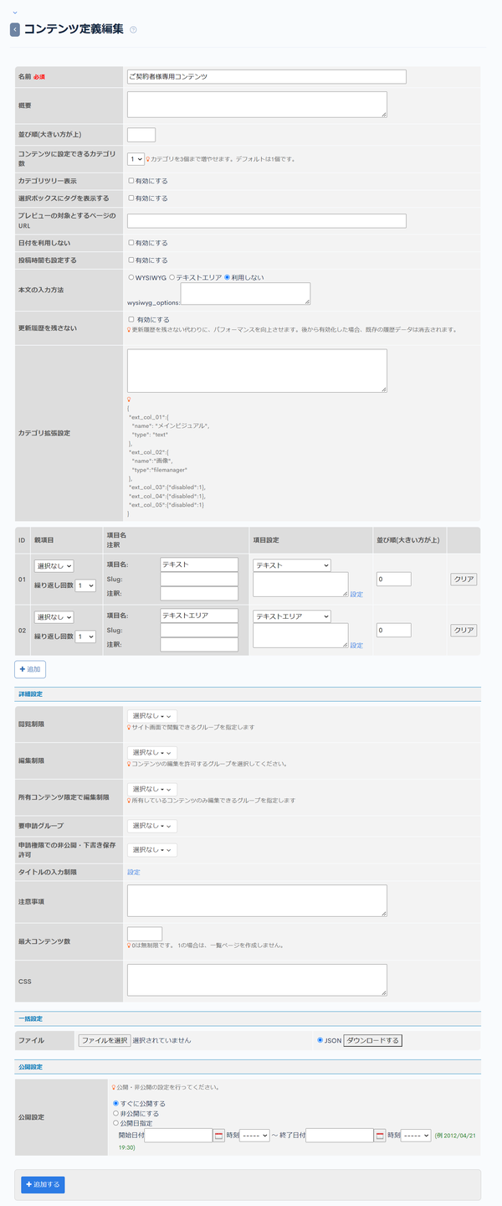Screen dimensions: 502x1206
Task: Click the クリア button for row 02
Action: pyautogui.click(x=464, y=630)
